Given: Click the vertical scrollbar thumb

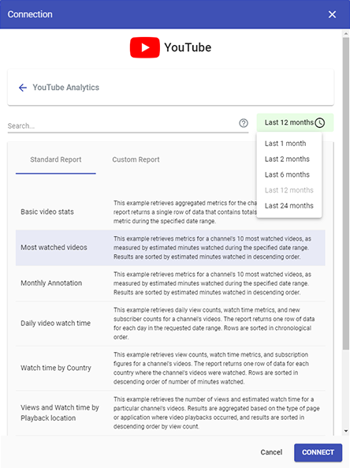Looking at the screenshot, I should tap(346, 193).
